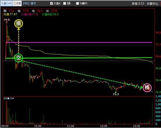Select the 79.8 high price marker dot
161x128 pixels.
7,22
